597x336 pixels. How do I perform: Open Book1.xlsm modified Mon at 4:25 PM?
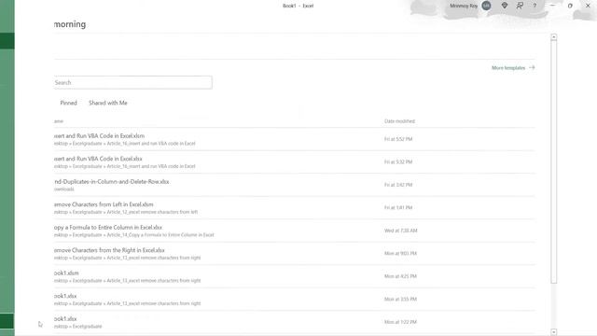pyautogui.click(x=294, y=276)
